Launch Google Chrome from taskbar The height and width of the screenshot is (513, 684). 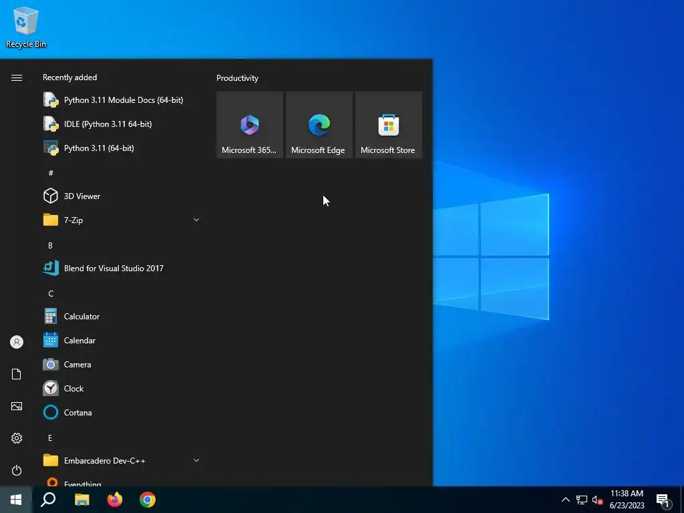(148, 500)
